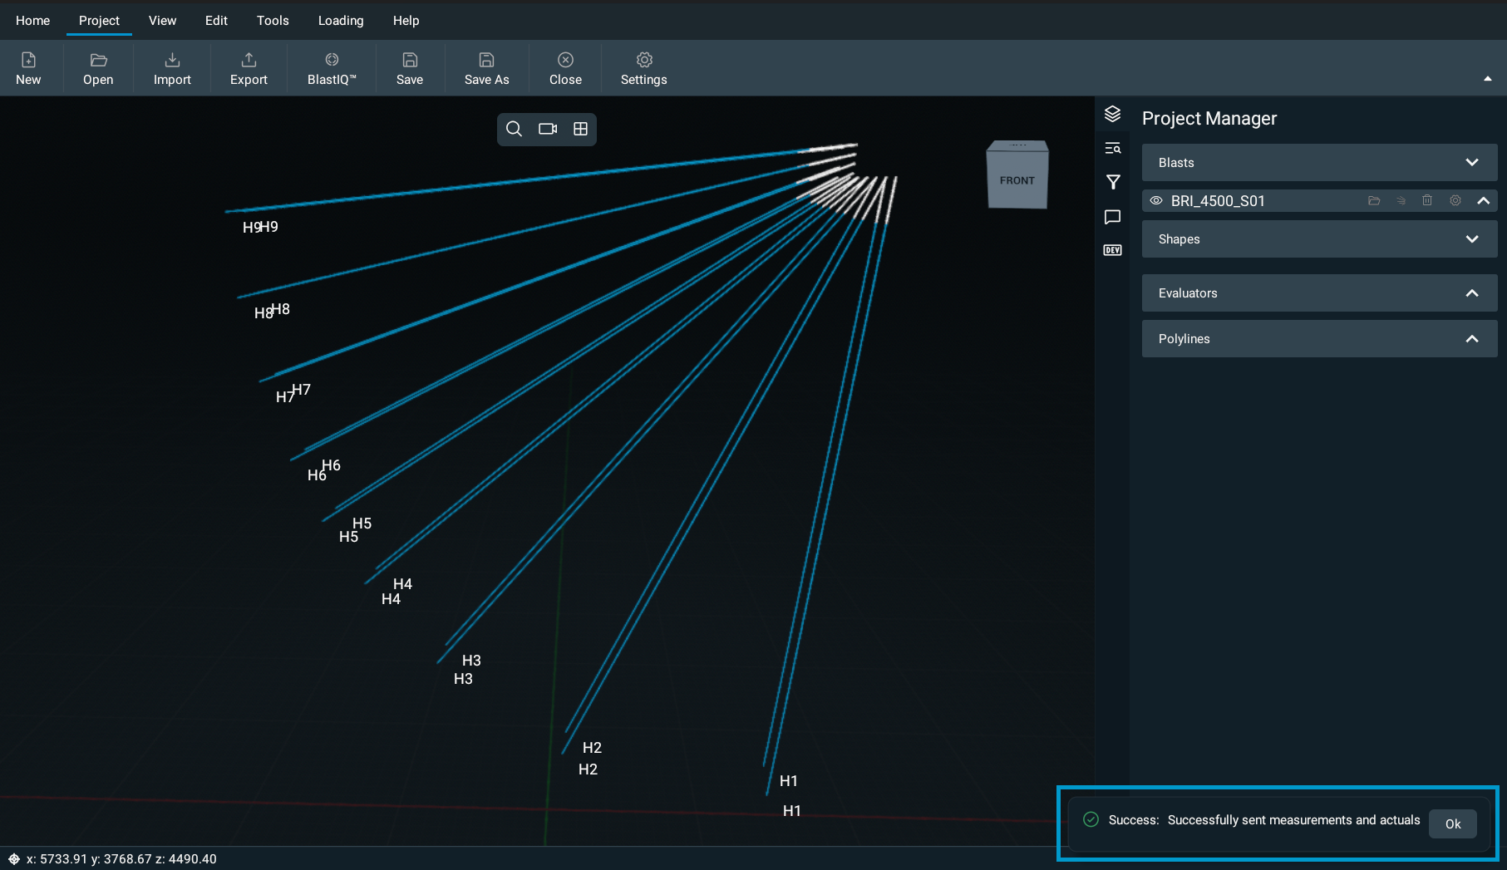The width and height of the screenshot is (1507, 870).
Task: Click the merge lines icon on BRI_4500_S01 row
Action: click(x=1401, y=200)
